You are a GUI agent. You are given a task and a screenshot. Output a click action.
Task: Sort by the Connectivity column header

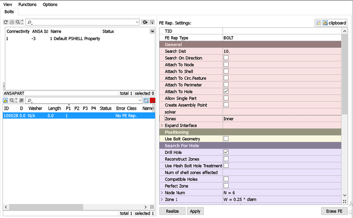[x=18, y=31]
